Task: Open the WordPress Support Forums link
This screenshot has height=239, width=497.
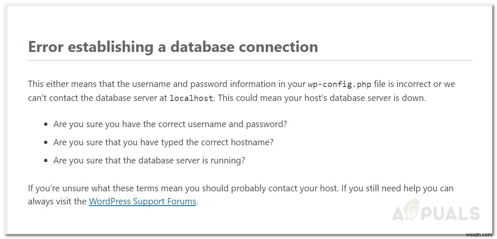Action: pyautogui.click(x=142, y=201)
